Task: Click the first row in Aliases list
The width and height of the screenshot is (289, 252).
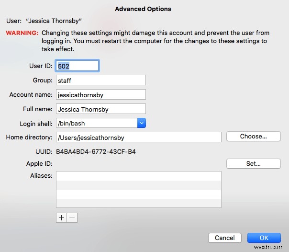Action: (139, 176)
